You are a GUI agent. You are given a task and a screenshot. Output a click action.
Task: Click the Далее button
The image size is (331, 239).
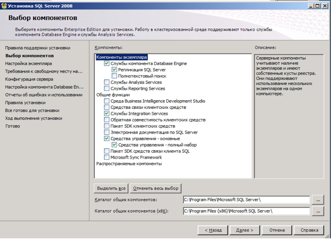coord(242,230)
